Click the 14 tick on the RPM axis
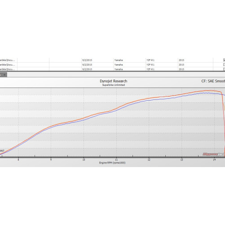 point(214,160)
